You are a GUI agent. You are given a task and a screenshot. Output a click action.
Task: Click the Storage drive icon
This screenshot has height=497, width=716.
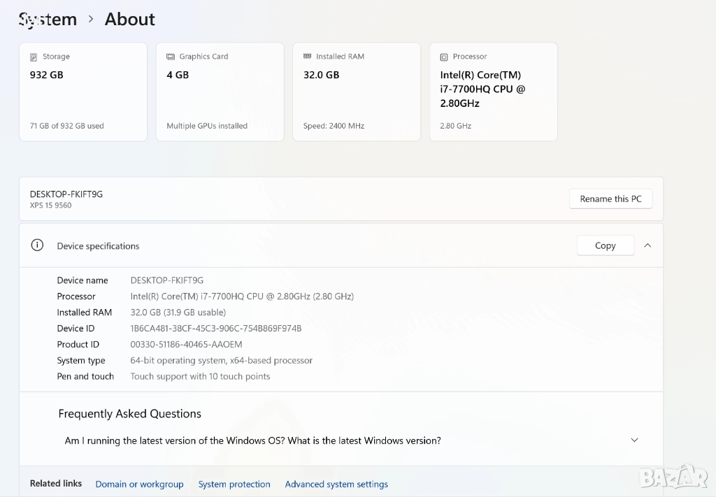pos(34,57)
